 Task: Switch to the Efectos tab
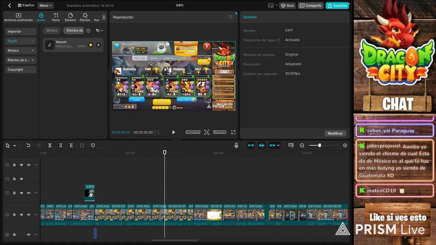85,17
